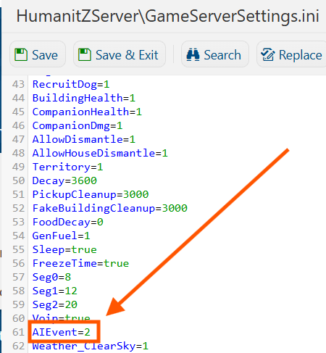Click the Save & Exit button

tap(120, 54)
